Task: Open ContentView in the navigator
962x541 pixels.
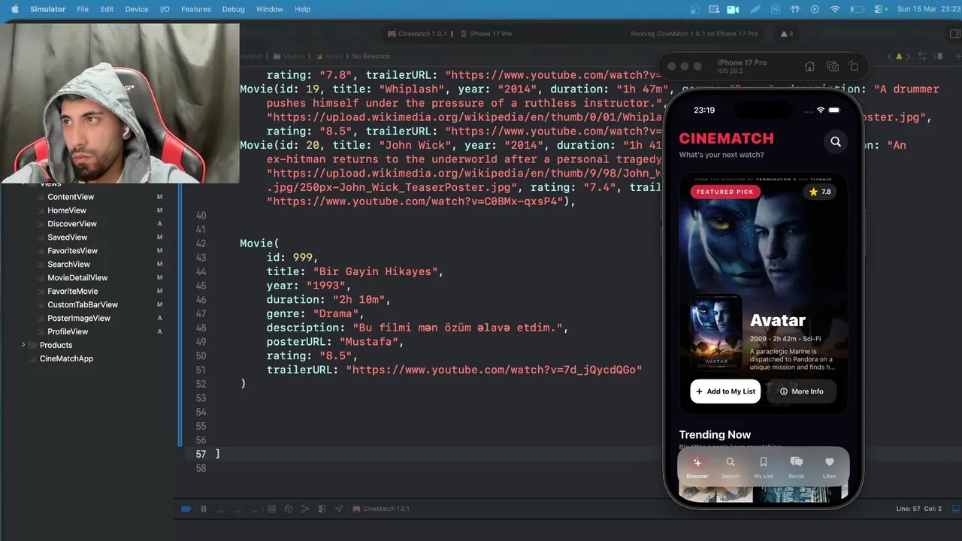Action: pyautogui.click(x=71, y=197)
